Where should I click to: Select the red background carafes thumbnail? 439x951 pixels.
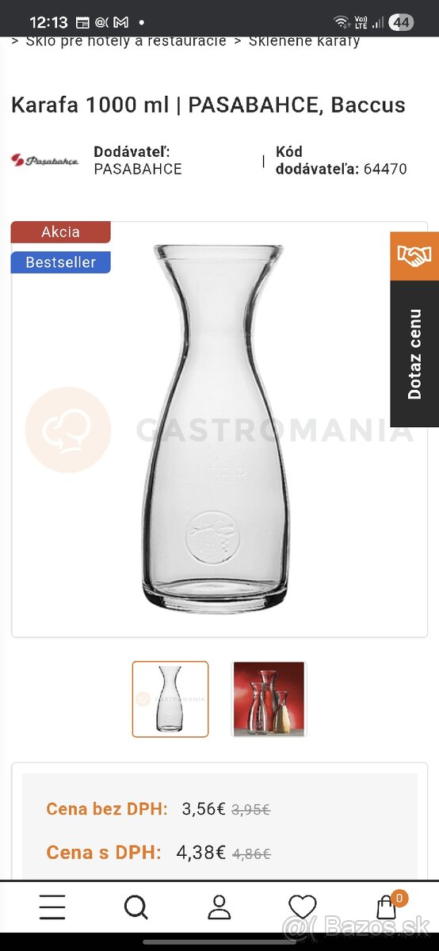[x=269, y=699]
